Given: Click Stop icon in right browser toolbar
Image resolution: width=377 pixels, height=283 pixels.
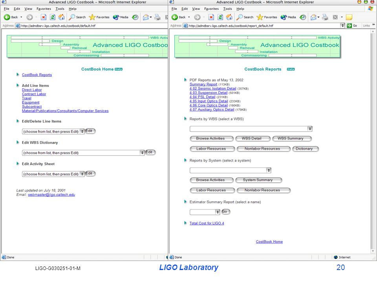Looking at the screenshot, I should coord(211,17).
